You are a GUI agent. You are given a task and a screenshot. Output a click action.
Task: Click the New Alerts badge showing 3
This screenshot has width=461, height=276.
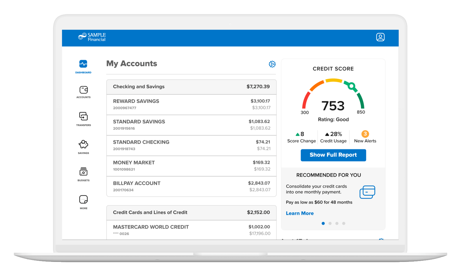pyautogui.click(x=365, y=133)
